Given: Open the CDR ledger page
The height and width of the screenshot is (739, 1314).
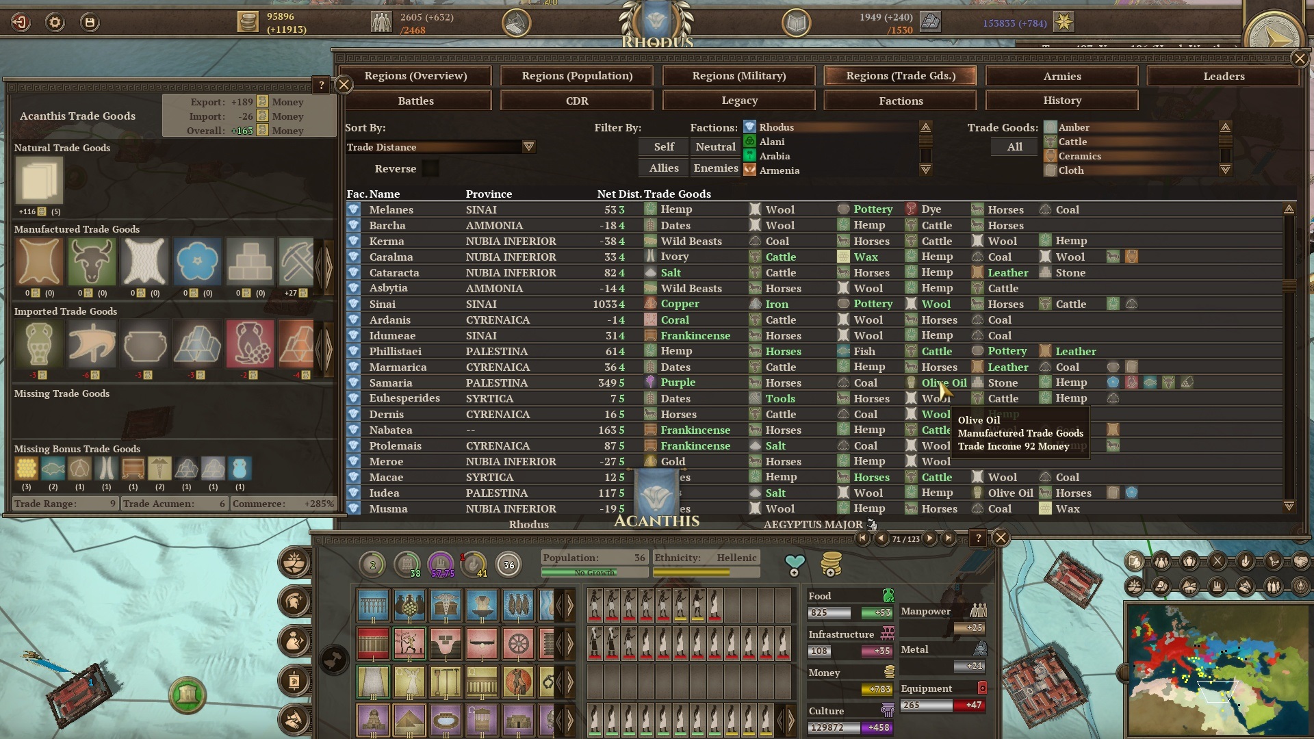Looking at the screenshot, I should 577,101.
